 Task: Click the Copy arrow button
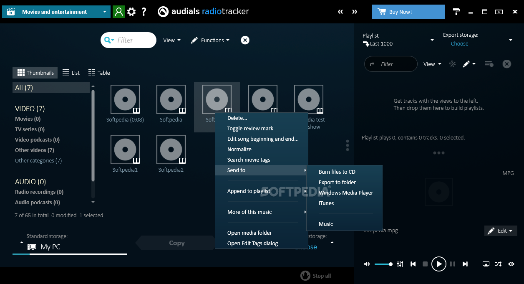tap(175, 243)
